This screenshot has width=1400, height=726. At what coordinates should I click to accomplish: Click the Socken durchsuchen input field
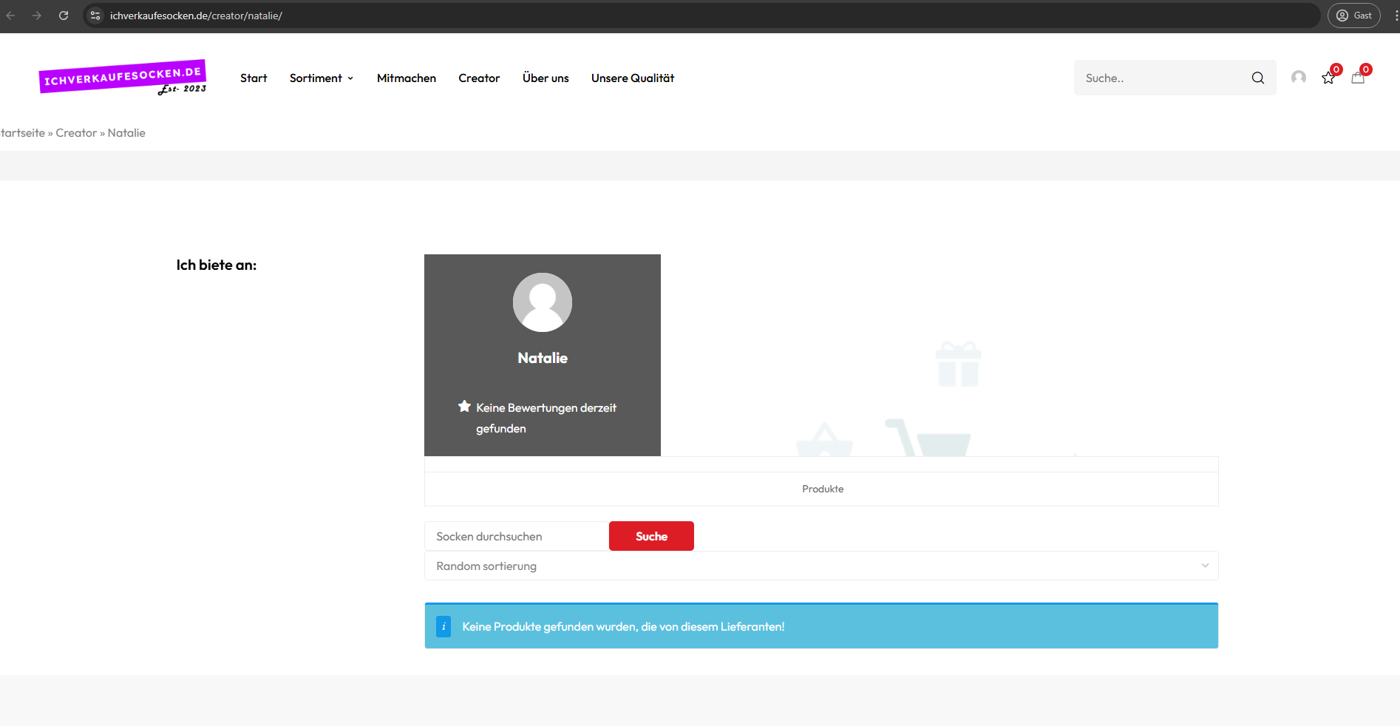click(516, 536)
